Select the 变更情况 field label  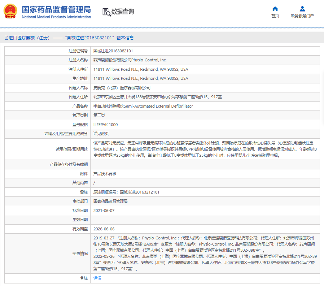(x=80, y=253)
